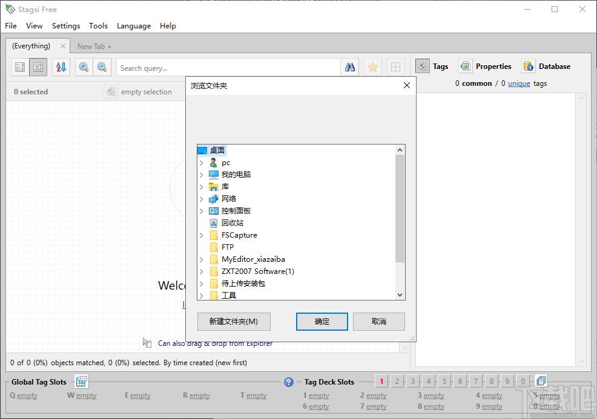Open the Global Tag Slots table icon

click(x=82, y=382)
